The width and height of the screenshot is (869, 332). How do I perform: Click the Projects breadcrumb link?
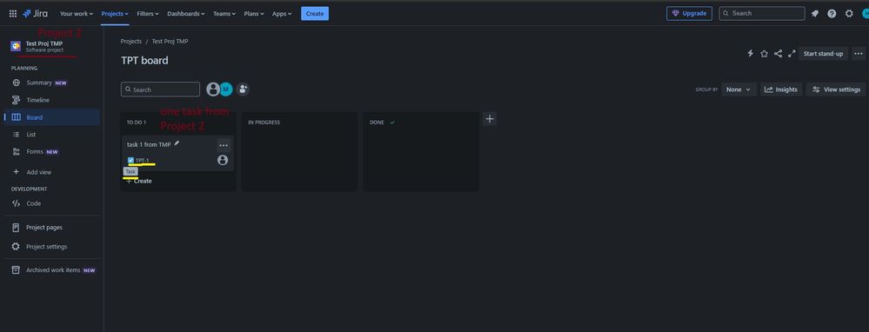(131, 42)
